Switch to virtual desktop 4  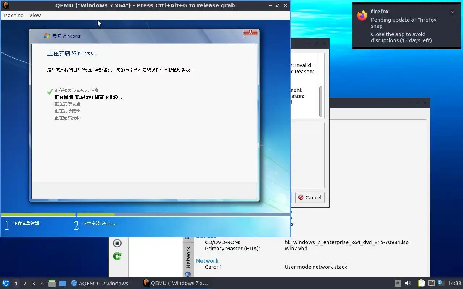(42, 284)
